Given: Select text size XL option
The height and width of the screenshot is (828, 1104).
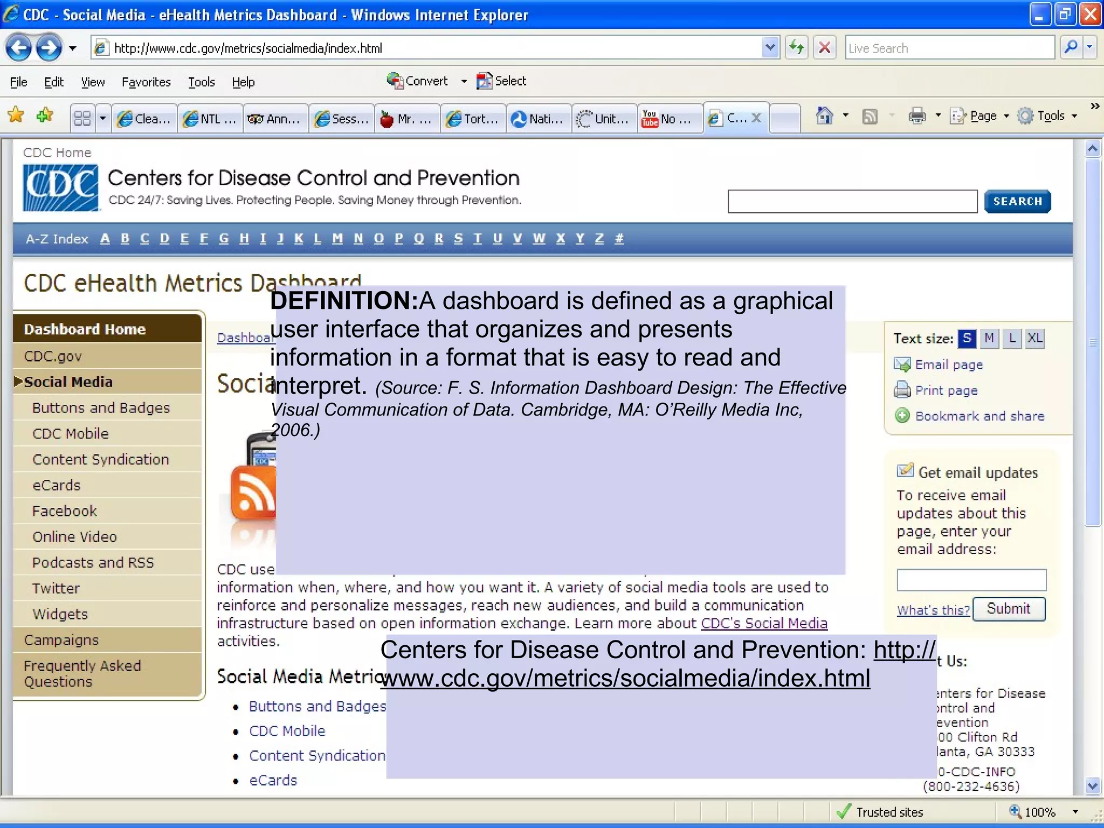Looking at the screenshot, I should click(x=1034, y=339).
